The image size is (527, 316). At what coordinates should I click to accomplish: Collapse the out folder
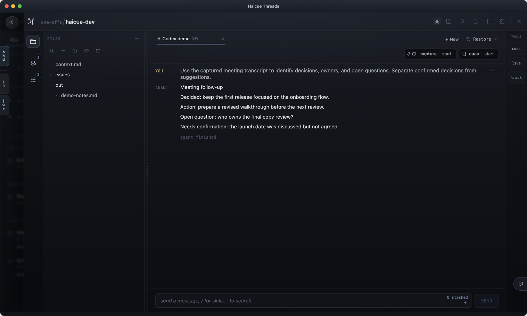coord(59,85)
